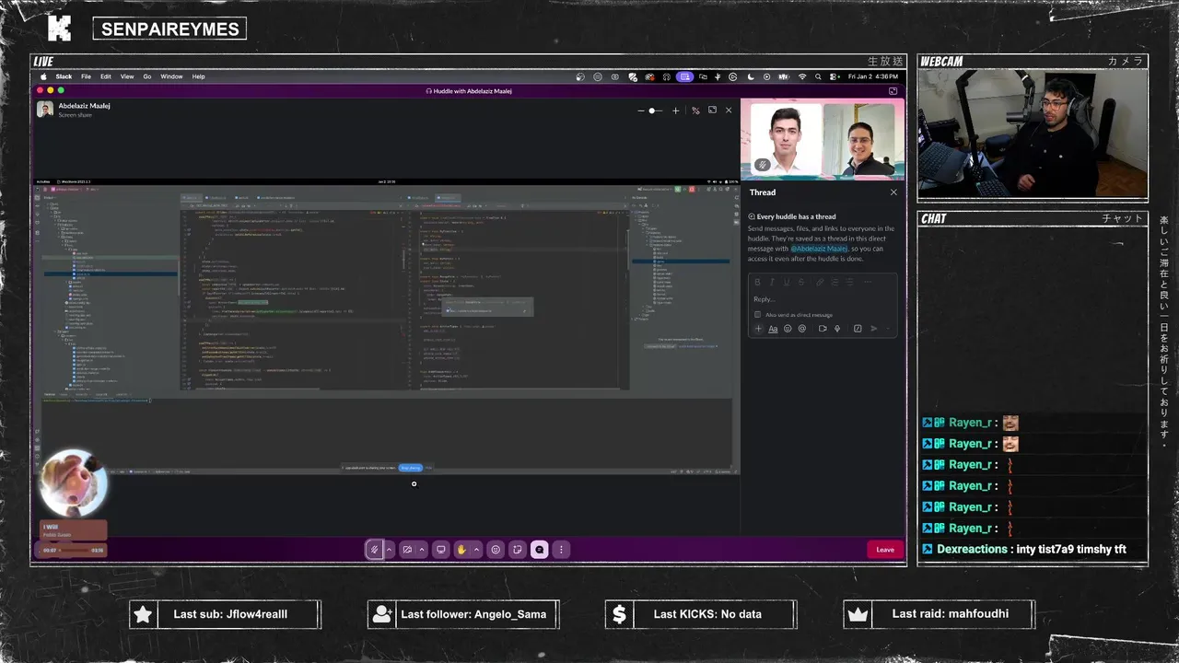Raise hand with the hand icon

461,550
